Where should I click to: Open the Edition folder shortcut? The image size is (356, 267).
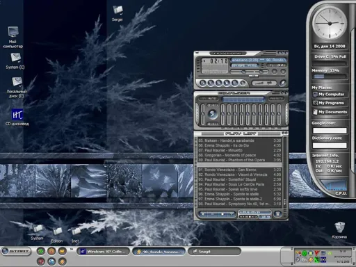[57, 235]
